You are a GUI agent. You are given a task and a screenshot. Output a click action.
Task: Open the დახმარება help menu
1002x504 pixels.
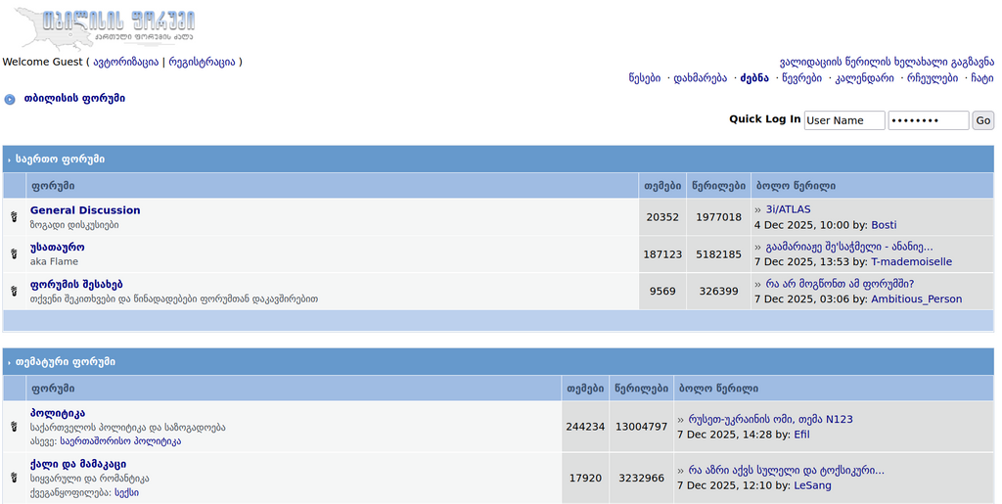(700, 78)
